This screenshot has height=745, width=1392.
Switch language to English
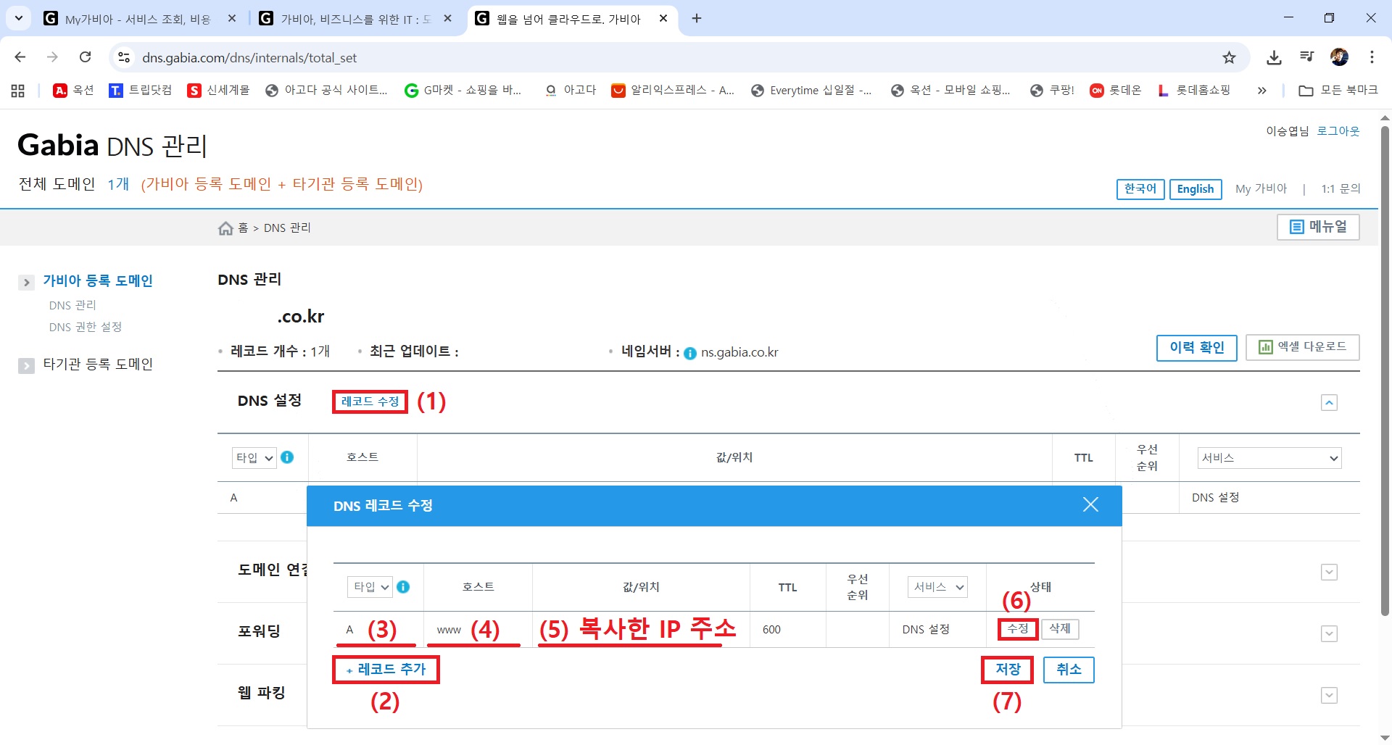click(1196, 189)
